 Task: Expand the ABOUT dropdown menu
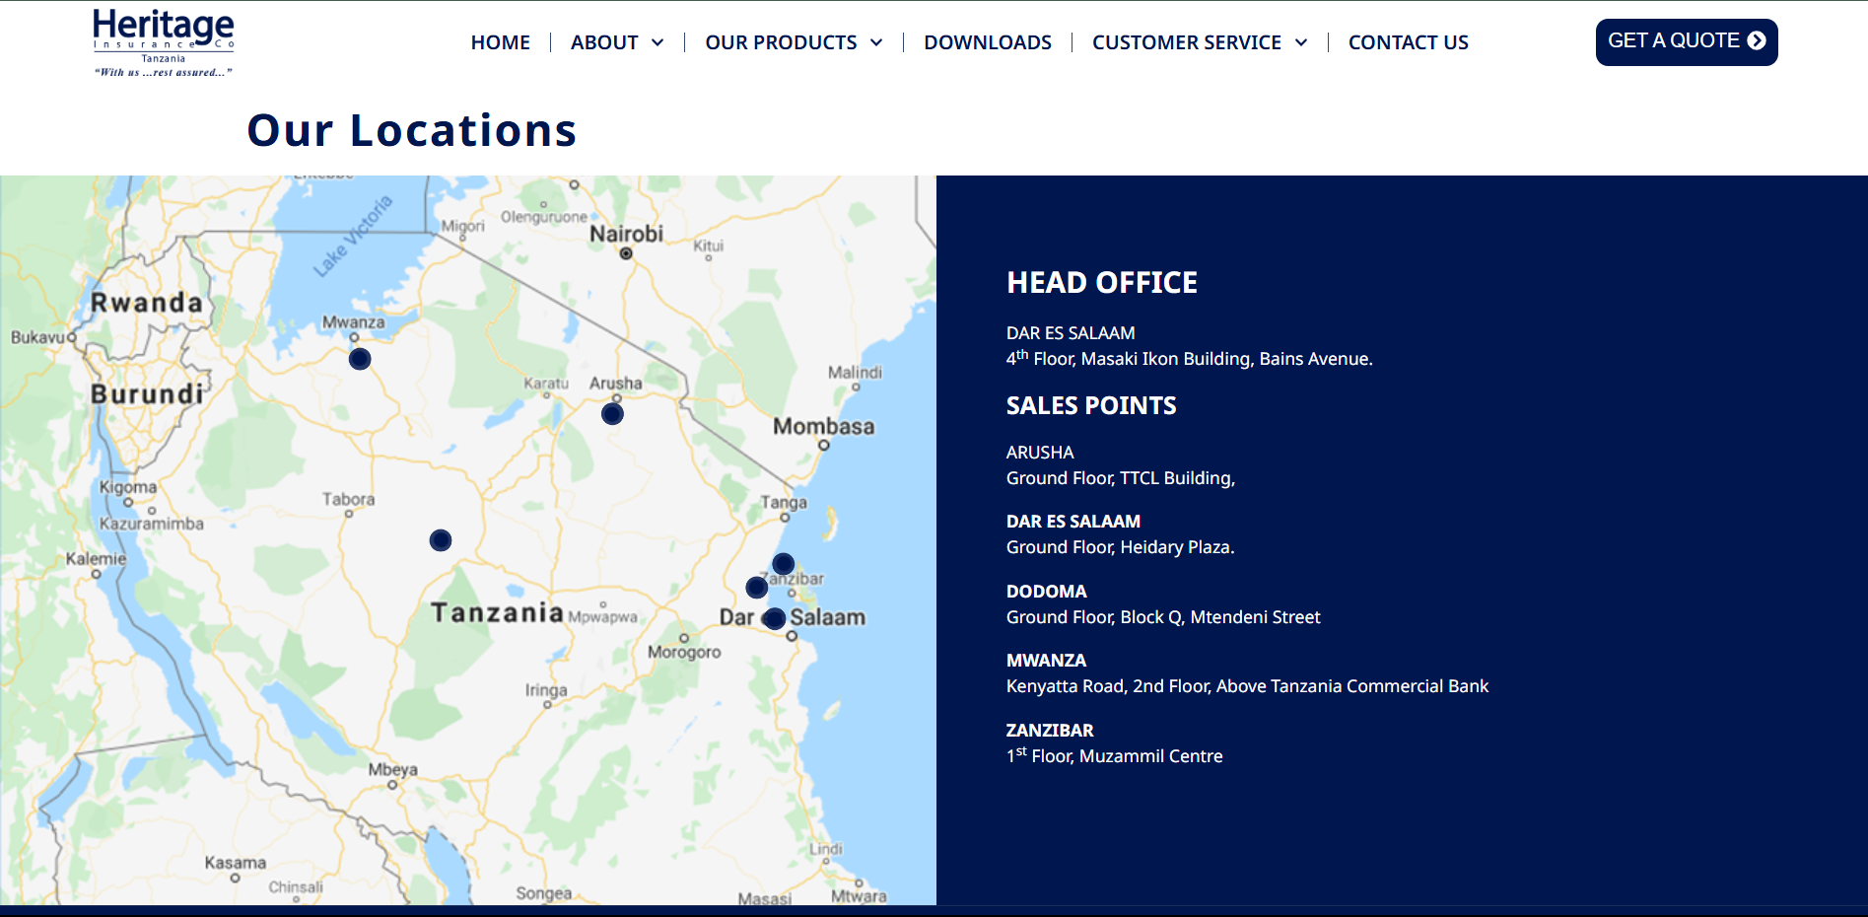(615, 42)
